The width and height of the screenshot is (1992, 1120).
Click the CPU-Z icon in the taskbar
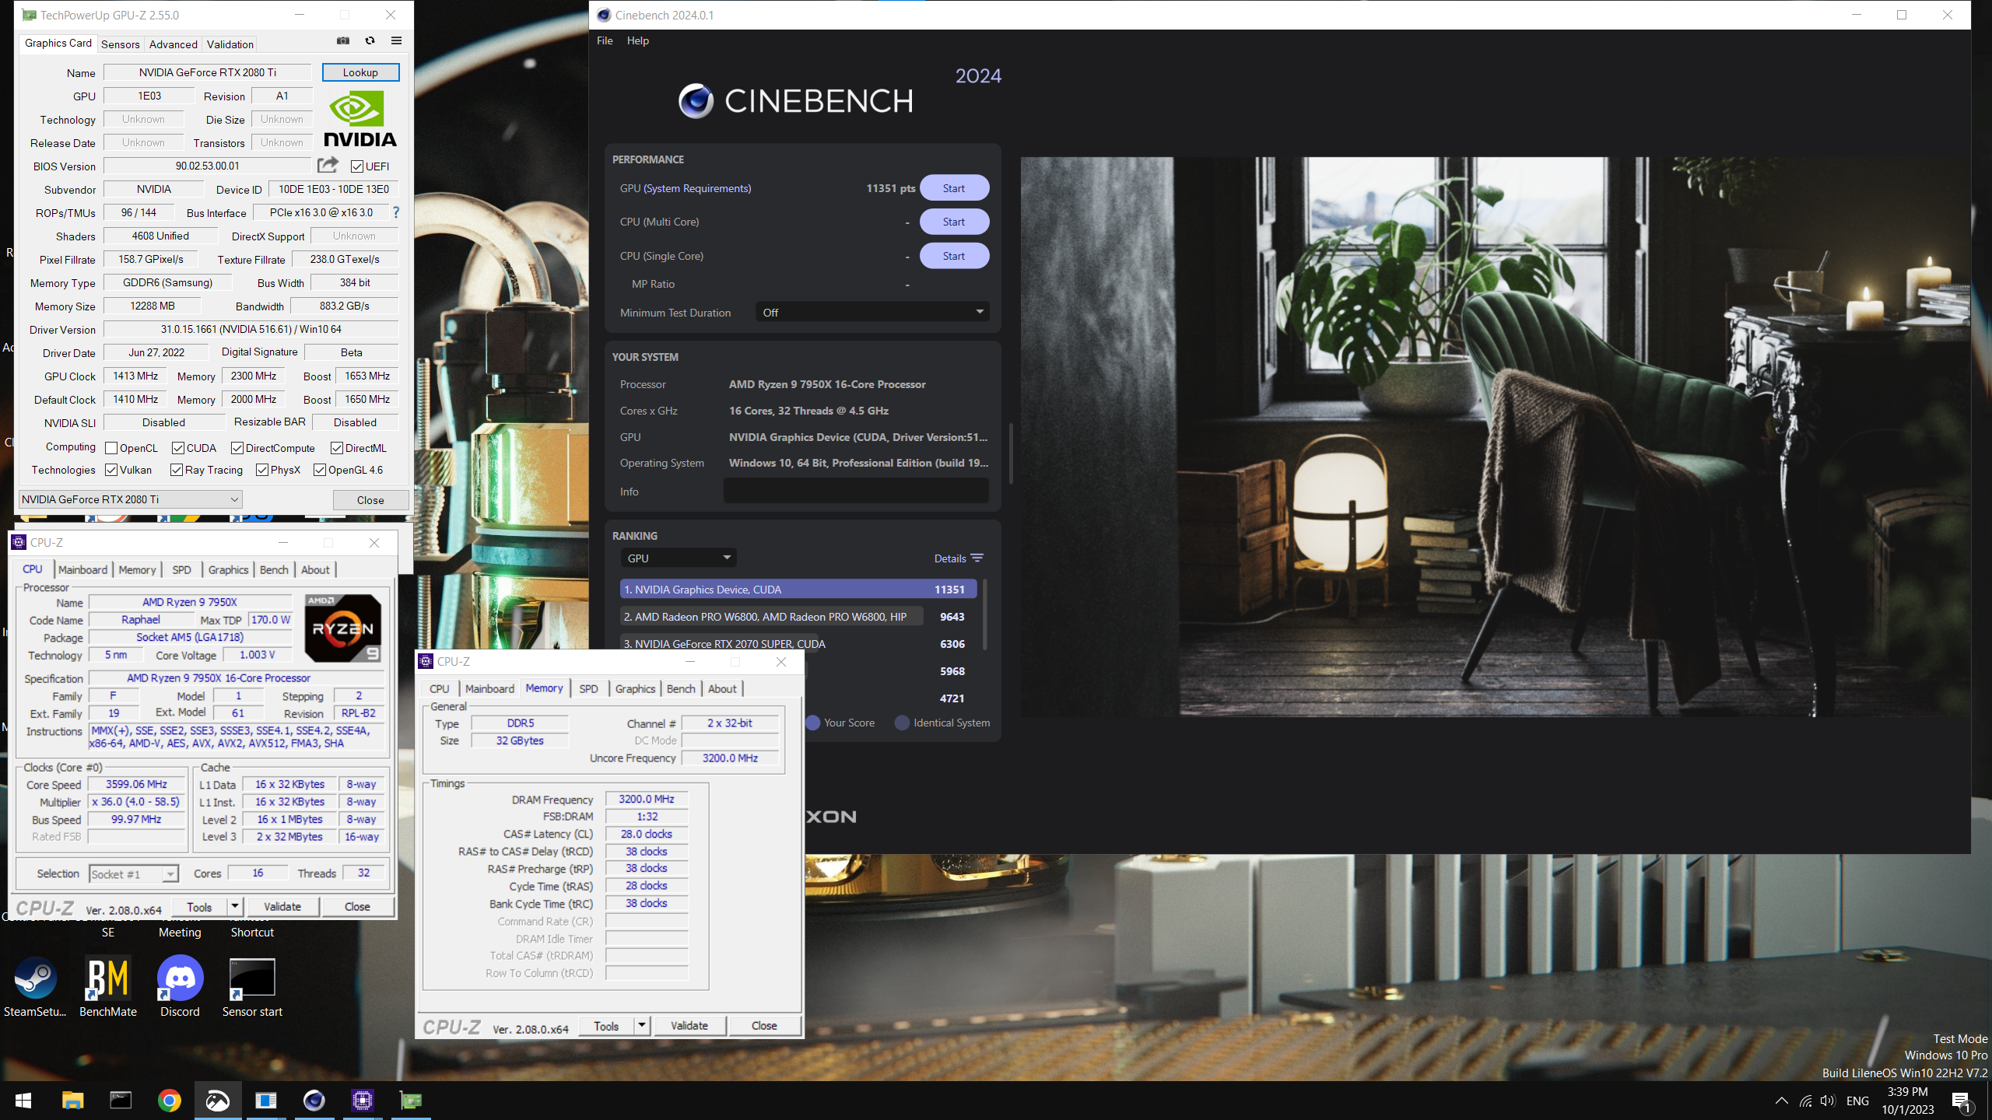click(363, 1101)
